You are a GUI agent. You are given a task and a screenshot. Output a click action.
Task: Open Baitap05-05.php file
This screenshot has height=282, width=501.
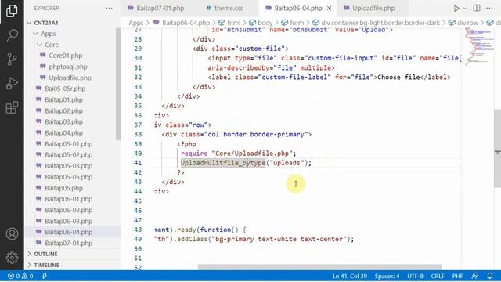click(68, 177)
